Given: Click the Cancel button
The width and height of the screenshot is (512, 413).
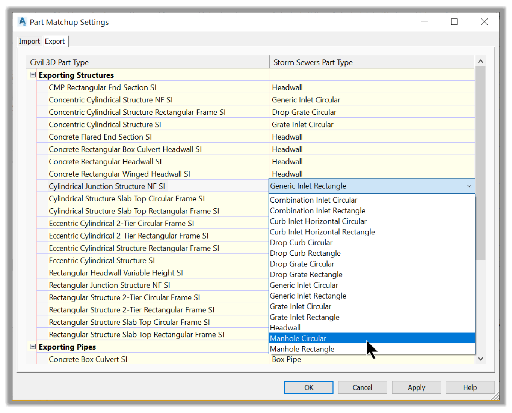Looking at the screenshot, I should tap(362, 387).
